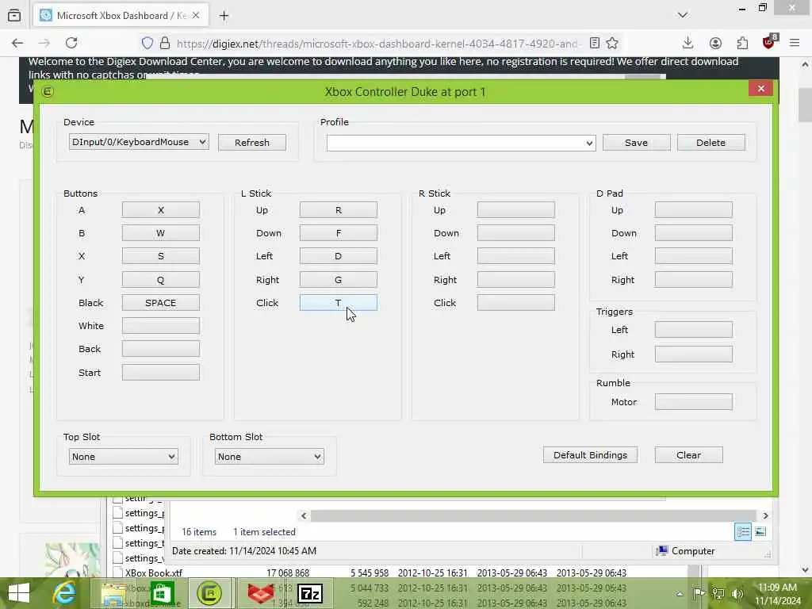This screenshot has width=812, height=609.
Task: Set a binding for the White button
Action: [160, 326]
